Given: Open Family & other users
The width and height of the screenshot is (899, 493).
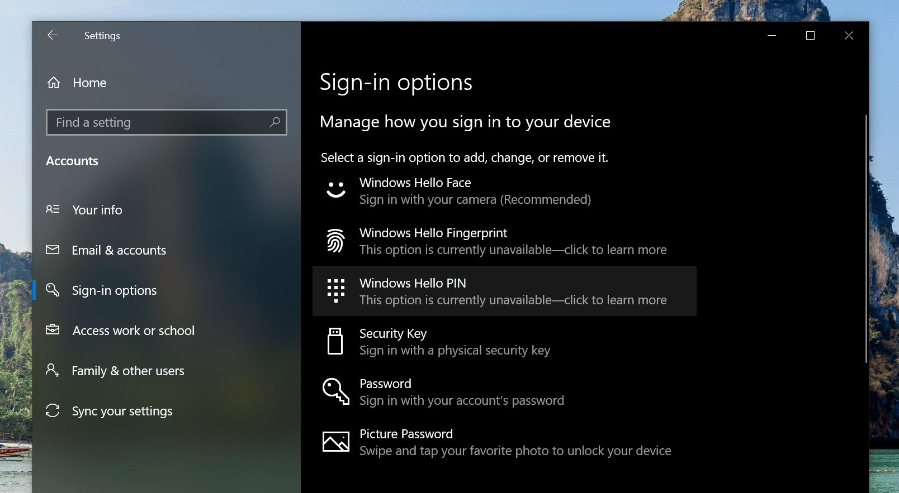Looking at the screenshot, I should click(127, 371).
